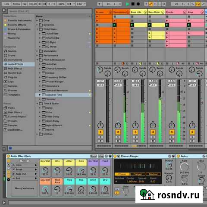
Task: Expand the Drive folder
Action: (37, 20)
